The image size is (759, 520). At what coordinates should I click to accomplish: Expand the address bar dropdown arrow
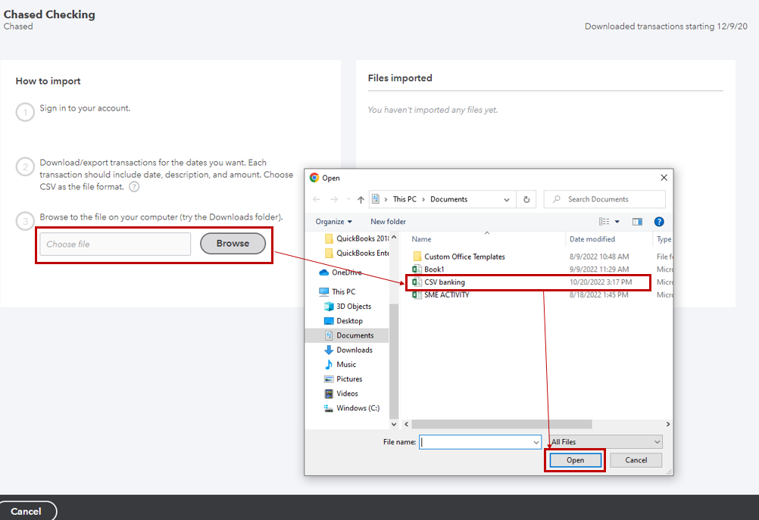506,199
